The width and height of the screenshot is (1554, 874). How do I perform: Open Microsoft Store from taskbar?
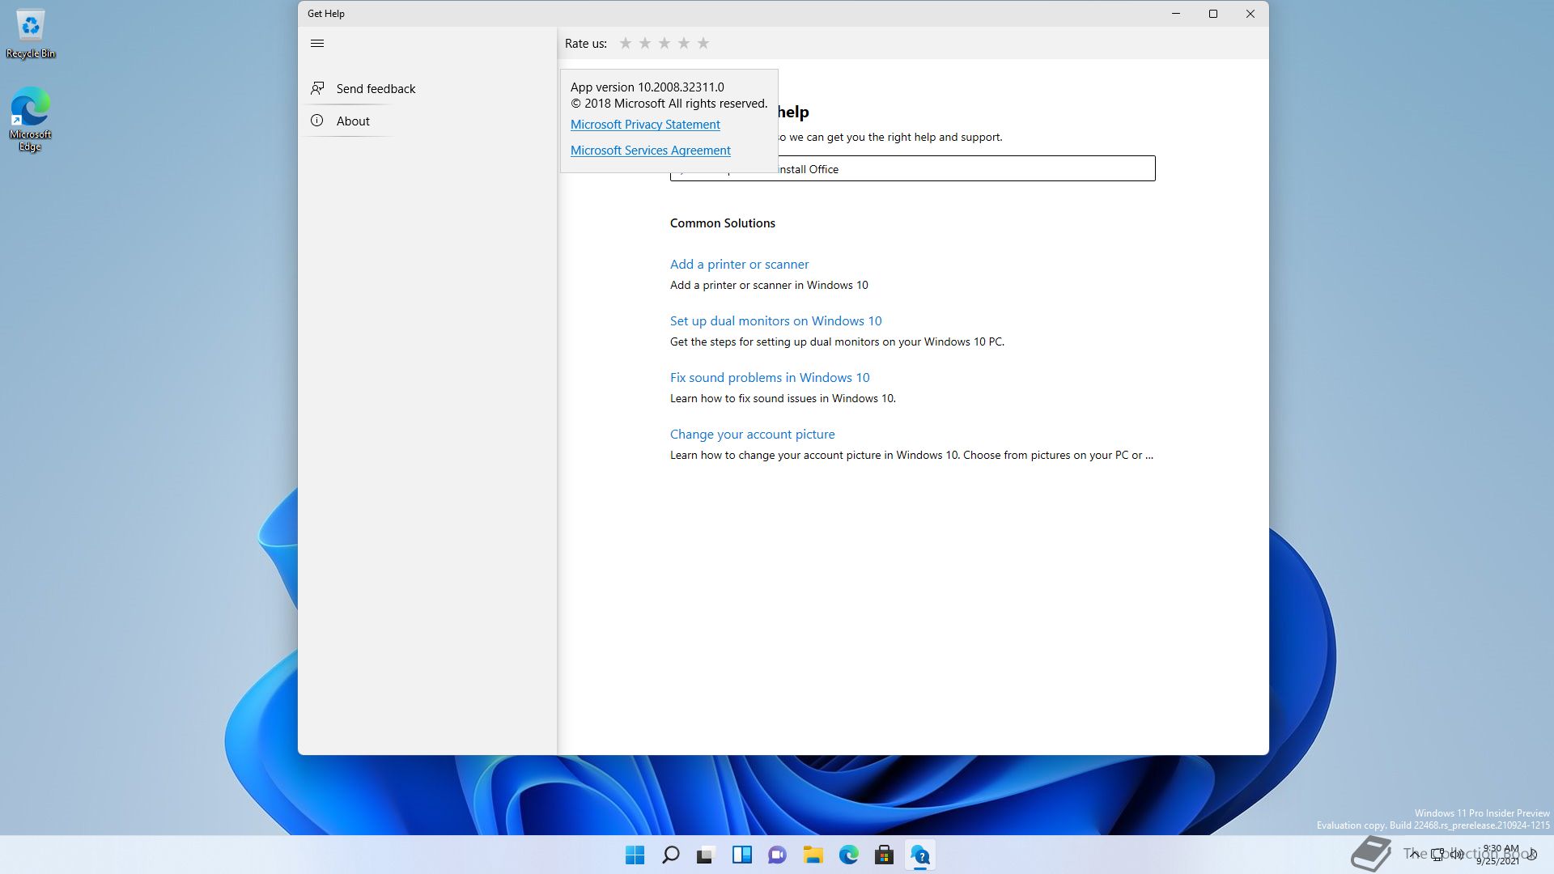(885, 855)
